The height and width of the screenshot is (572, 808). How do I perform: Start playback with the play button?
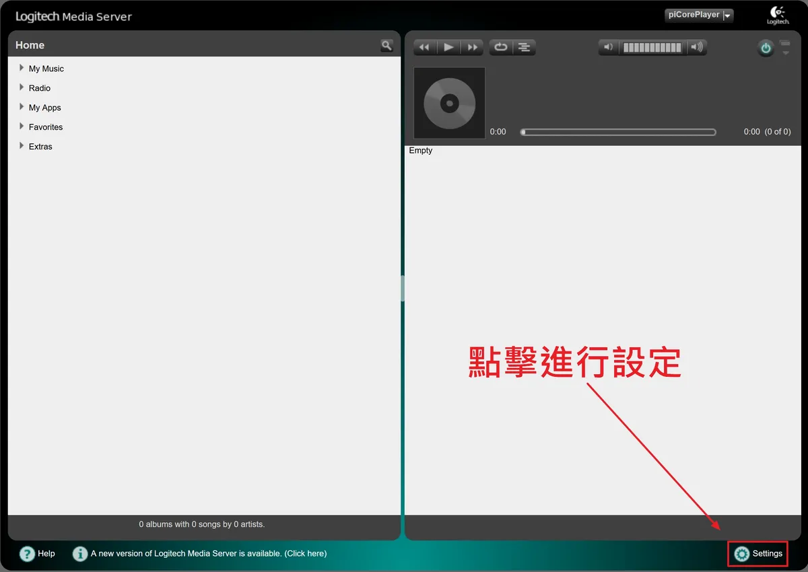tap(448, 47)
